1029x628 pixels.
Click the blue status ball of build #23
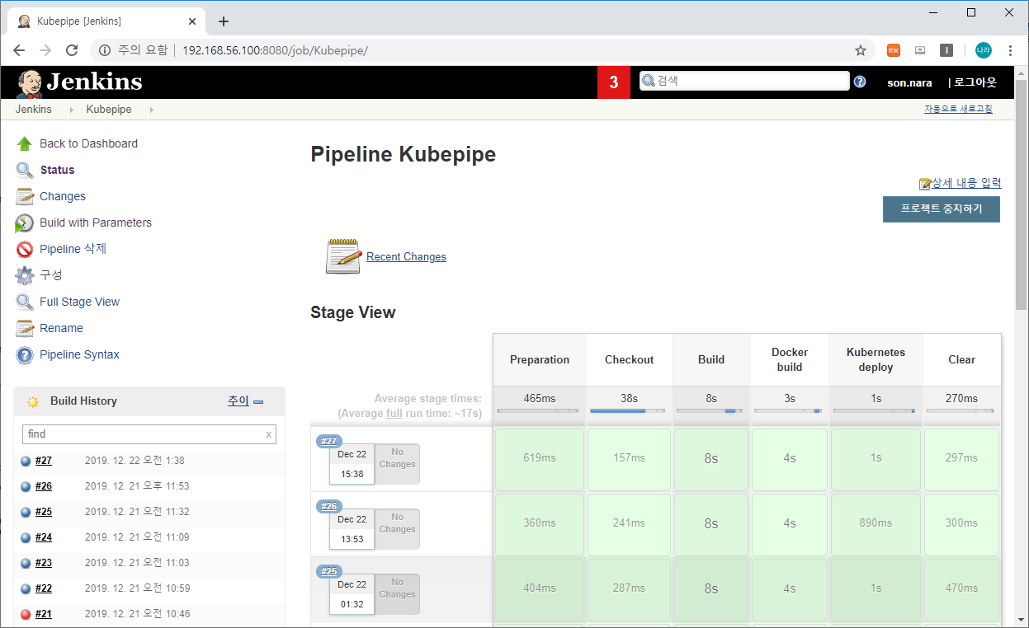coord(26,563)
